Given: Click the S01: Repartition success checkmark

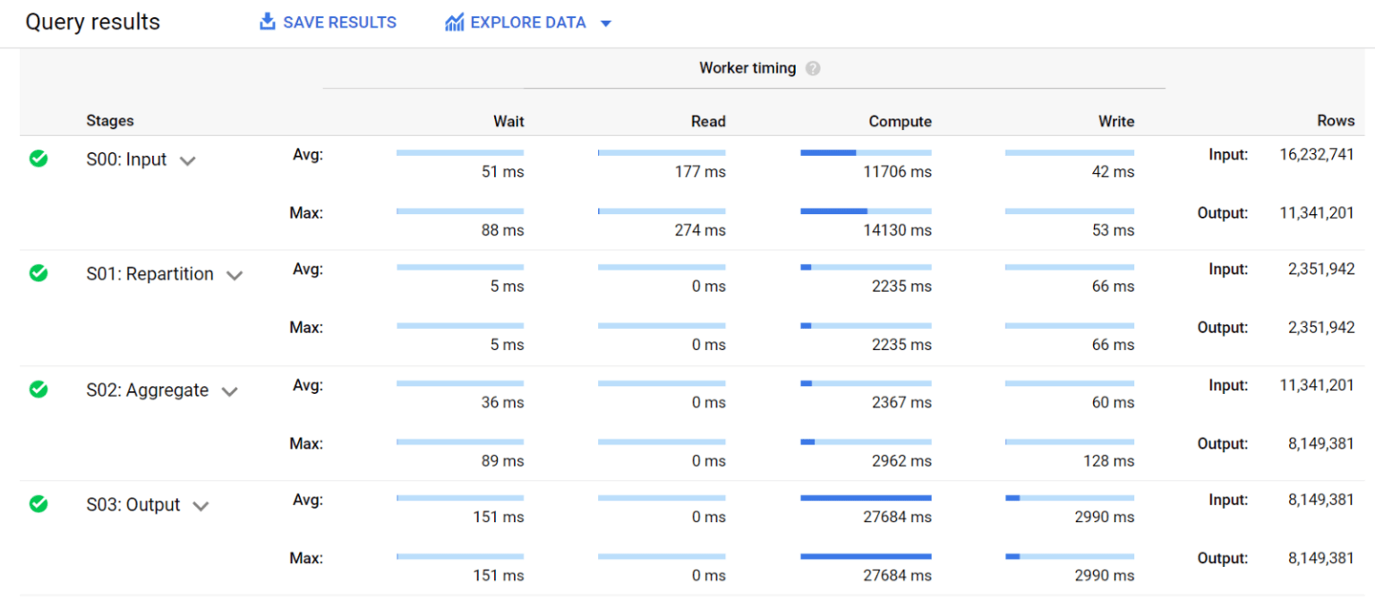Looking at the screenshot, I should point(38,273).
